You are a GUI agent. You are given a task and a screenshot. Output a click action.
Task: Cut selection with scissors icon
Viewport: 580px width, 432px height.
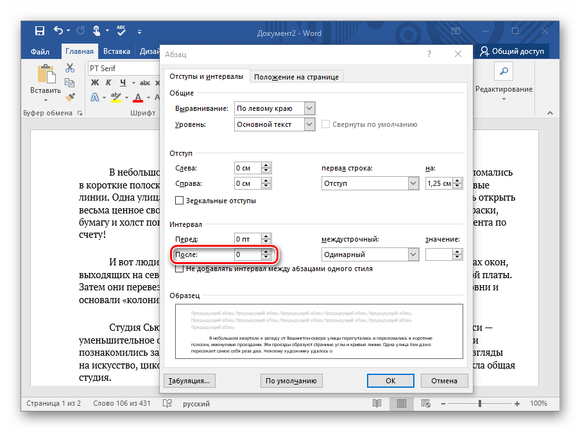click(70, 68)
